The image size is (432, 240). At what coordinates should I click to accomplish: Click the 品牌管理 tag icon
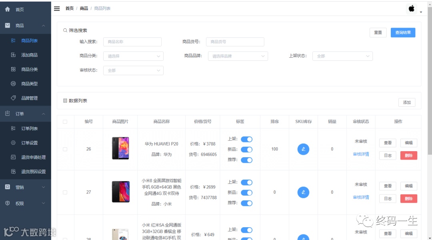coord(13,98)
